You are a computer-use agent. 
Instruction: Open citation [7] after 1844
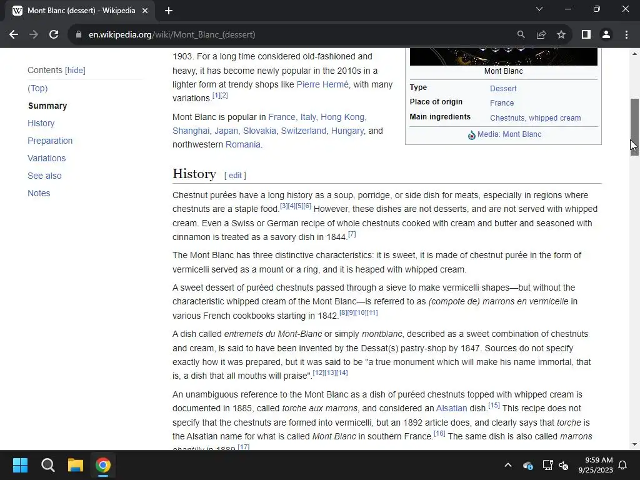[x=352, y=234]
